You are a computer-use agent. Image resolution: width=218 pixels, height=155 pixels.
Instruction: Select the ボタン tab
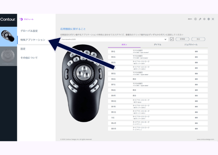click(124, 45)
